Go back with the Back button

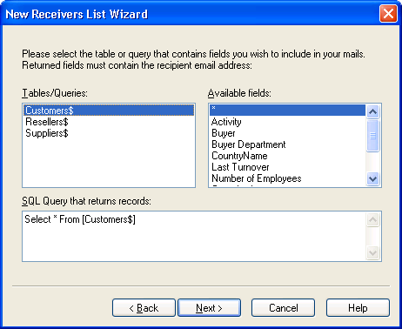click(x=144, y=308)
